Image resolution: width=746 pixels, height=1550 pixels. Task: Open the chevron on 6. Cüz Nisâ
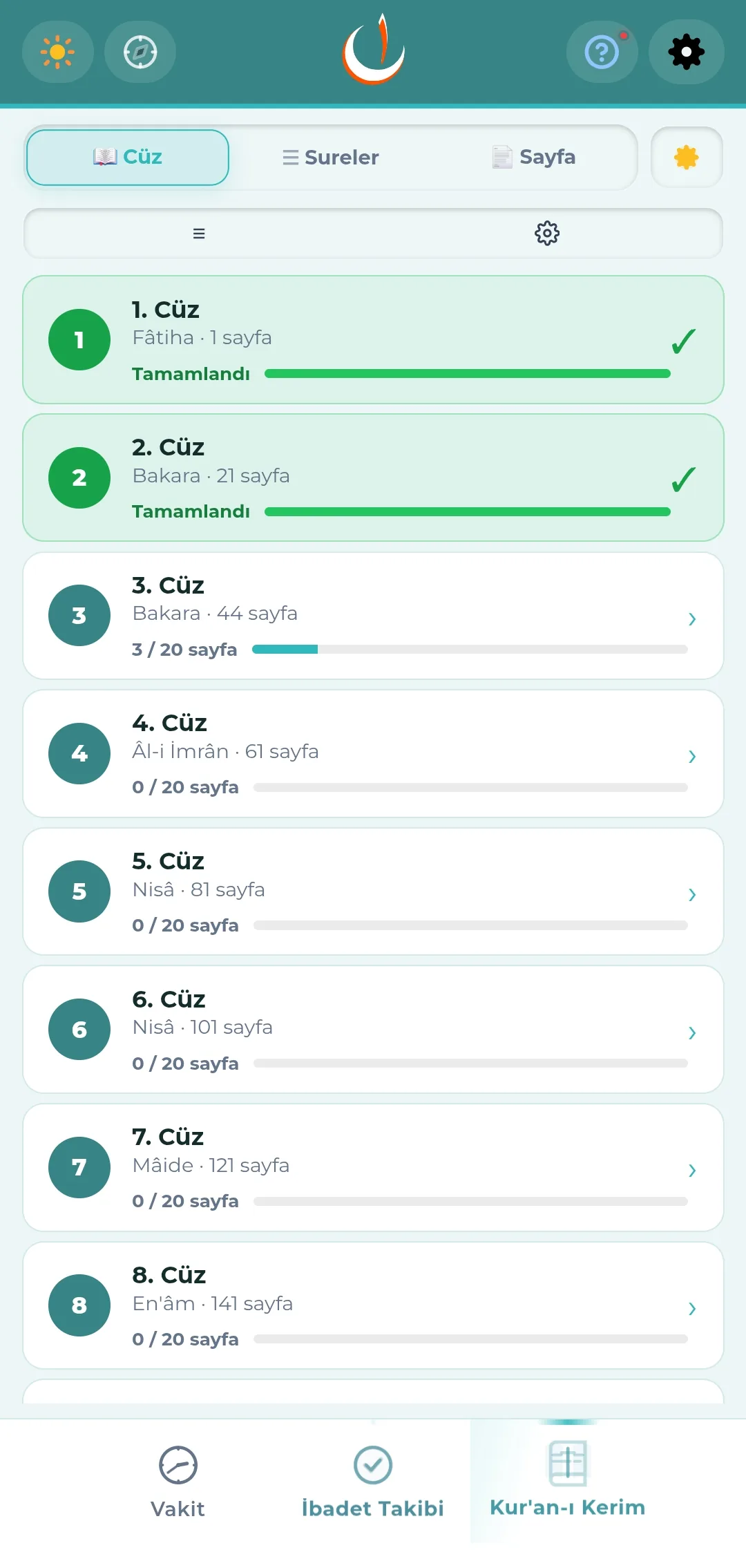pos(692,1032)
